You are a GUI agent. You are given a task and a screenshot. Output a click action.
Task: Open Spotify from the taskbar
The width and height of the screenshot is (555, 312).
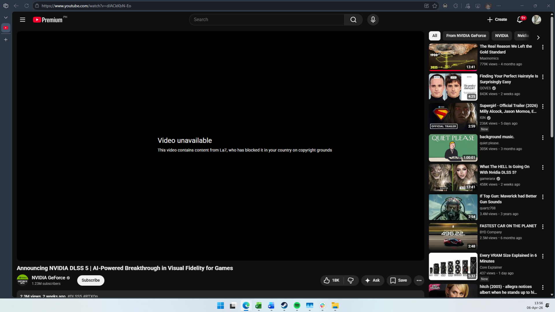(x=297, y=305)
